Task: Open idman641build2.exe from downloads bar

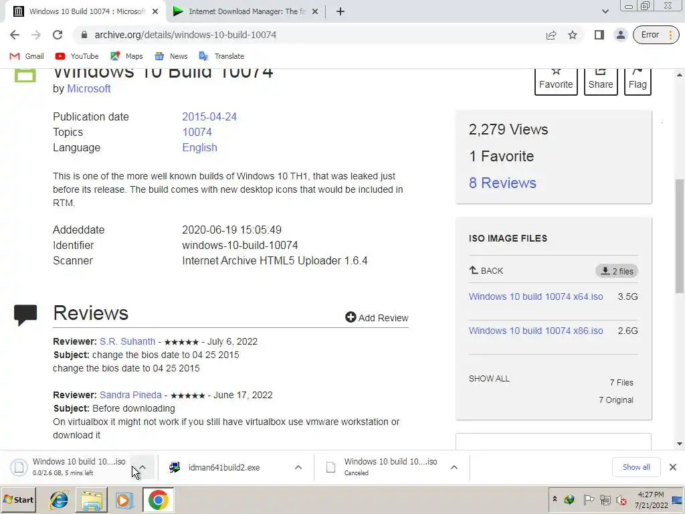Action: (x=223, y=468)
